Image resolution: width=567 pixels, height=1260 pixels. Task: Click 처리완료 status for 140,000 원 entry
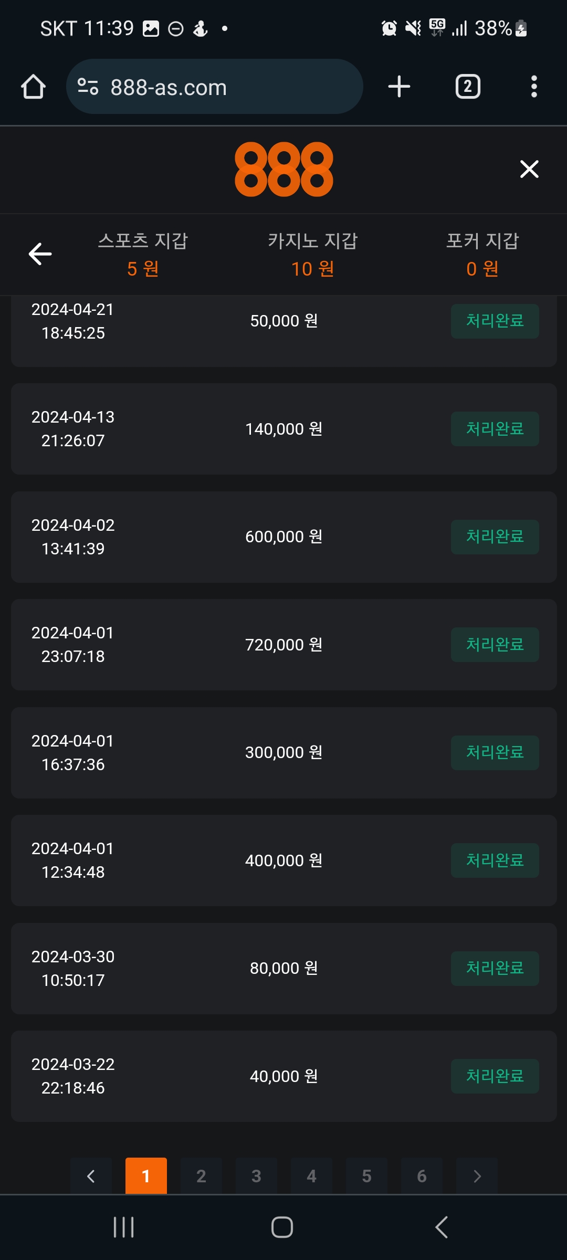[x=495, y=429]
